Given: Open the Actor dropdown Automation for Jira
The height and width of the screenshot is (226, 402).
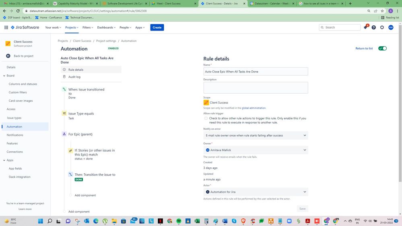Looking at the screenshot, I should click(256, 192).
